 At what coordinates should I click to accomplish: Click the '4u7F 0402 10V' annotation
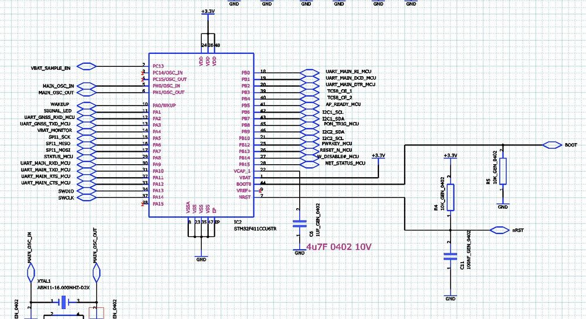(x=339, y=247)
